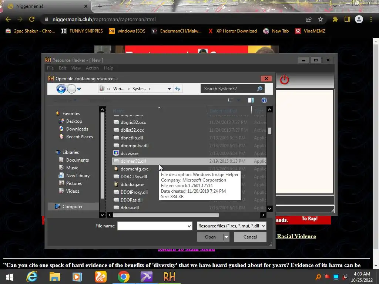Select the file dblist32.ocx

[x=132, y=130]
